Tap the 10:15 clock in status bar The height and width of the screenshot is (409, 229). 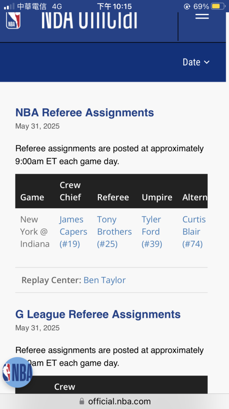tap(114, 6)
